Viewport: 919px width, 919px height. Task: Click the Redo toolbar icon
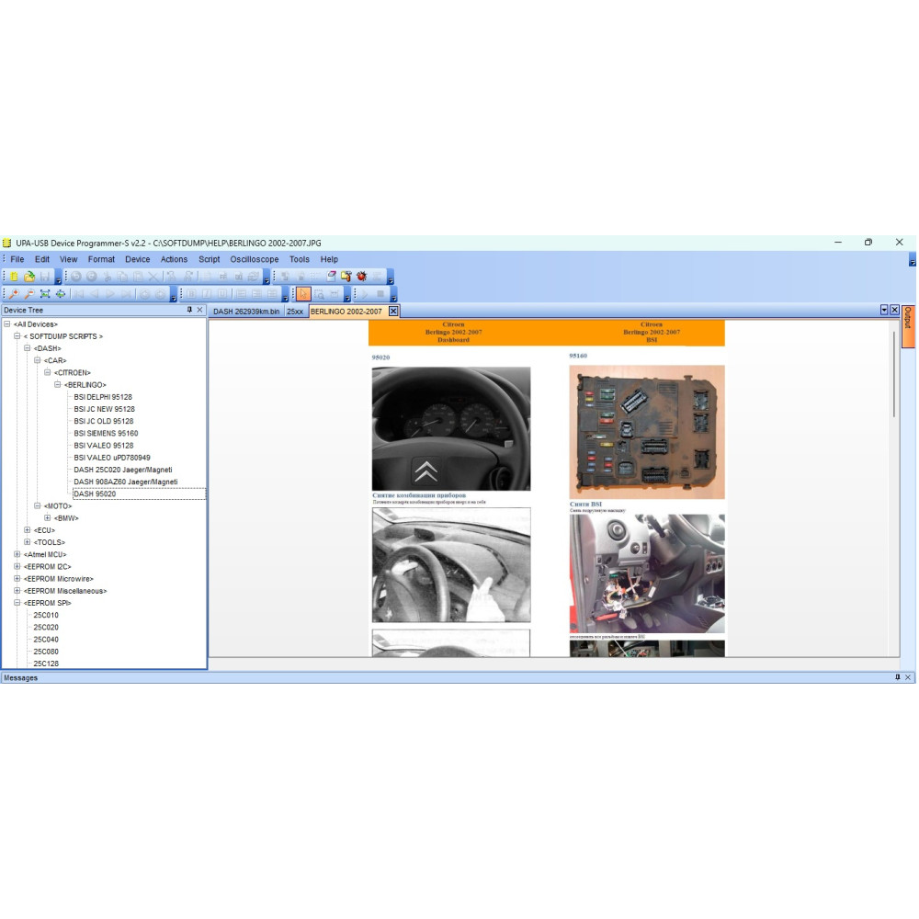91,276
